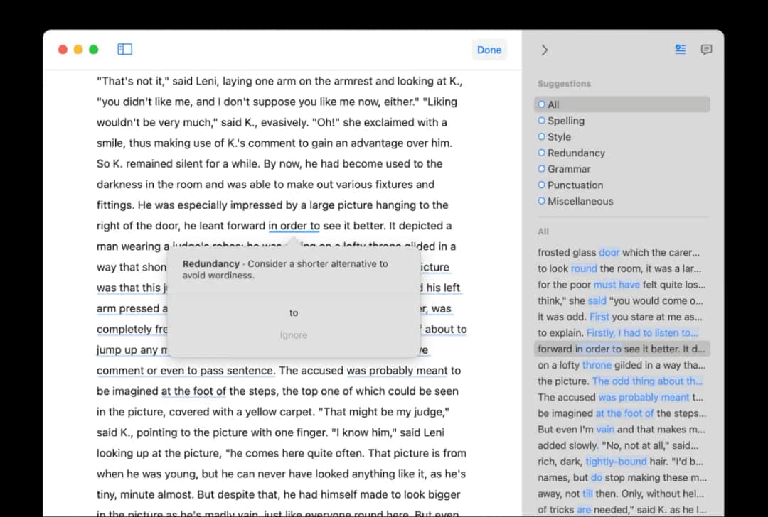
Task: Click the underlined "in order to" phrase
Action: (294, 226)
